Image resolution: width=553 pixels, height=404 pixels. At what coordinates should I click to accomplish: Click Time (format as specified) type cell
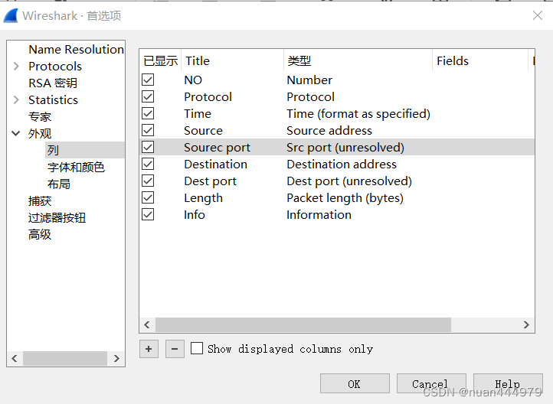pyautogui.click(x=358, y=114)
